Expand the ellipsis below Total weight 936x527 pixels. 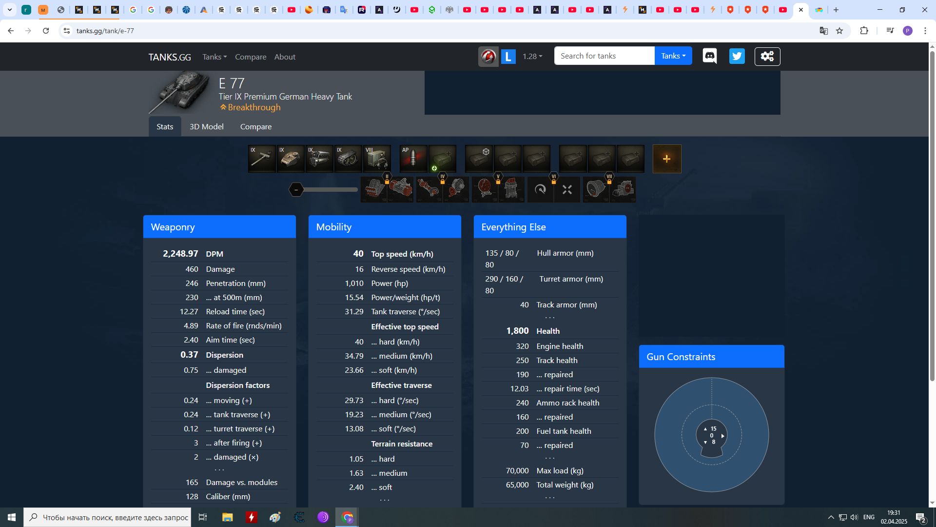pyautogui.click(x=550, y=497)
